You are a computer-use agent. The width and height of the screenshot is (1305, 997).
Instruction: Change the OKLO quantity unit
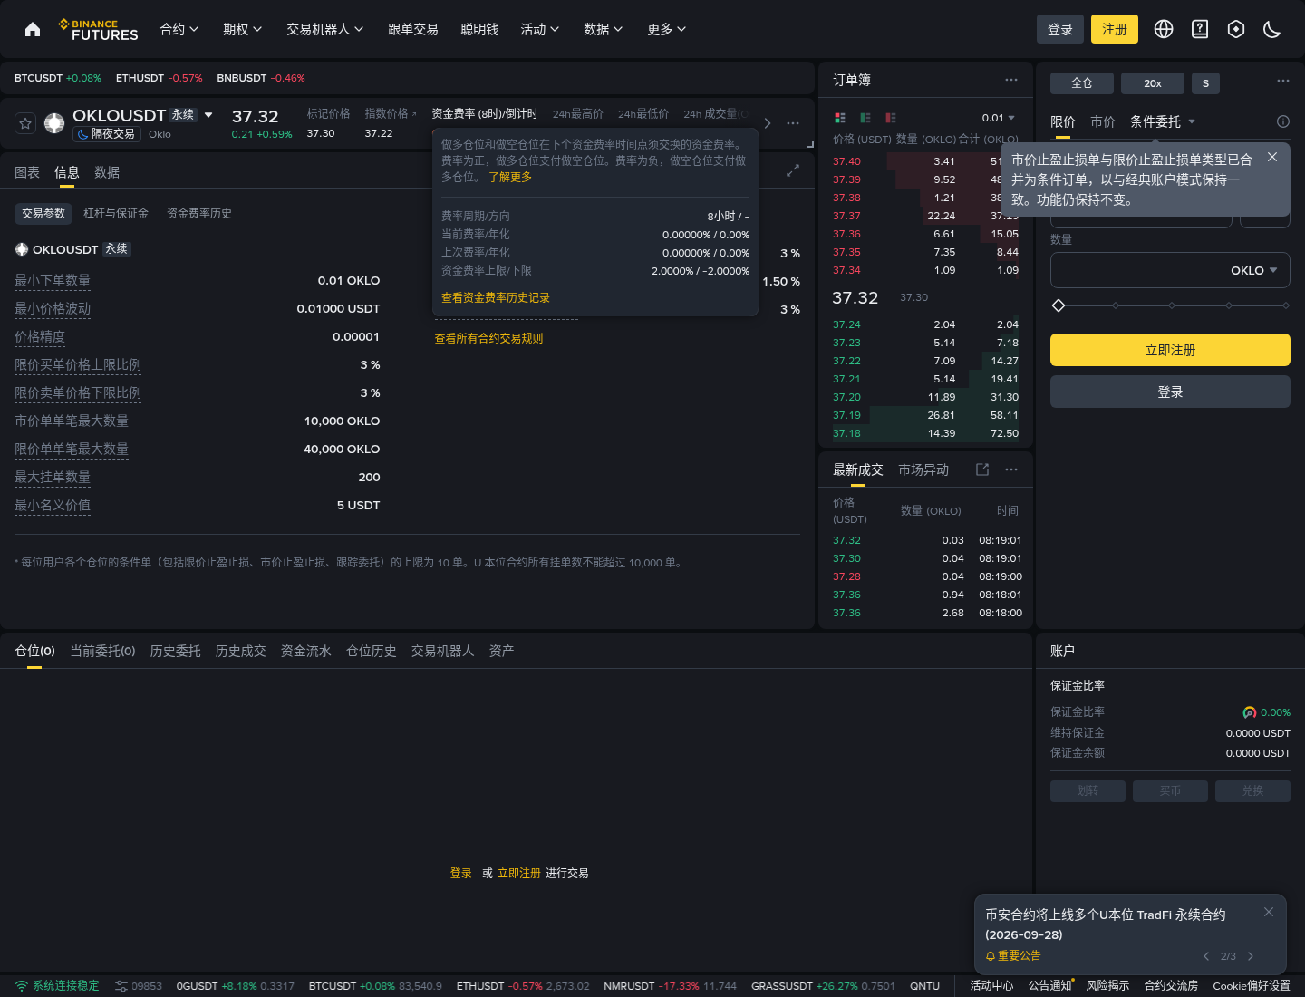coord(1254,270)
